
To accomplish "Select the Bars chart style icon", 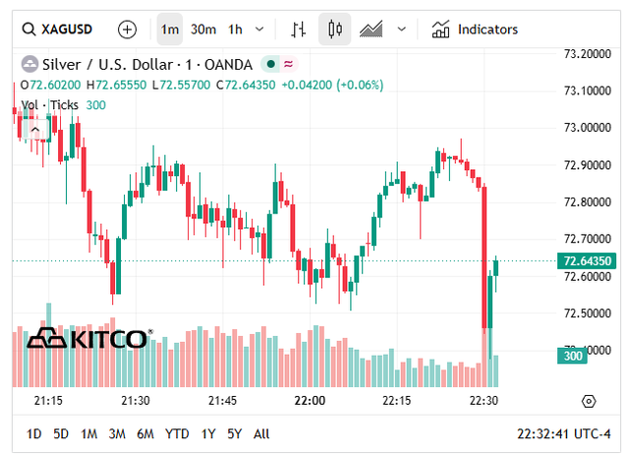I will click(x=298, y=29).
